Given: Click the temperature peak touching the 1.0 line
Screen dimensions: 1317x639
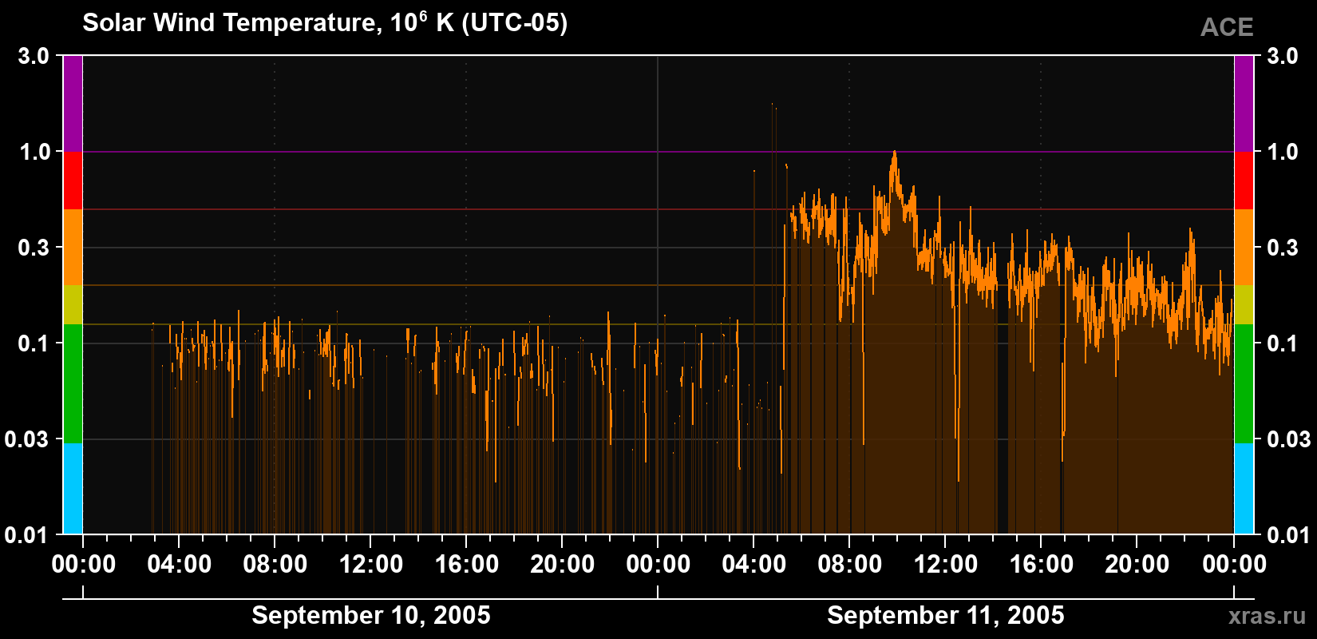Looking at the screenshot, I should [x=894, y=154].
